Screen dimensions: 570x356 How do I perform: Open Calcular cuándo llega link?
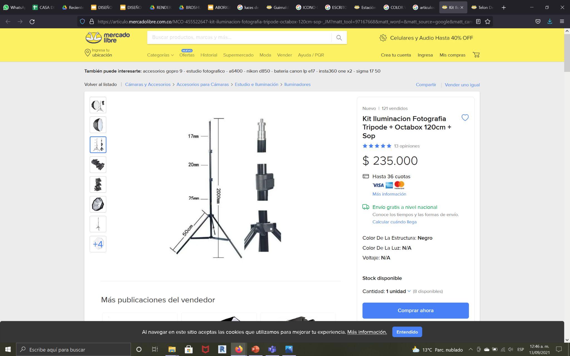point(394,222)
